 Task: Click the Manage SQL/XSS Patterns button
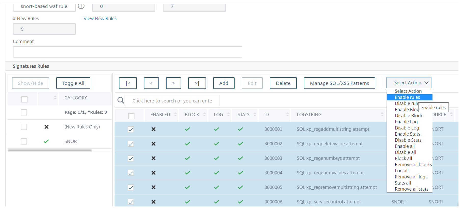339,83
